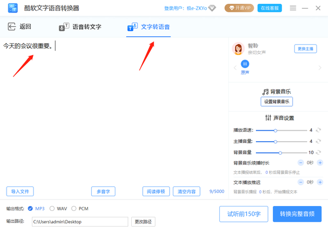
Task: Open the 语音转文字 tab
Action: 80,27
